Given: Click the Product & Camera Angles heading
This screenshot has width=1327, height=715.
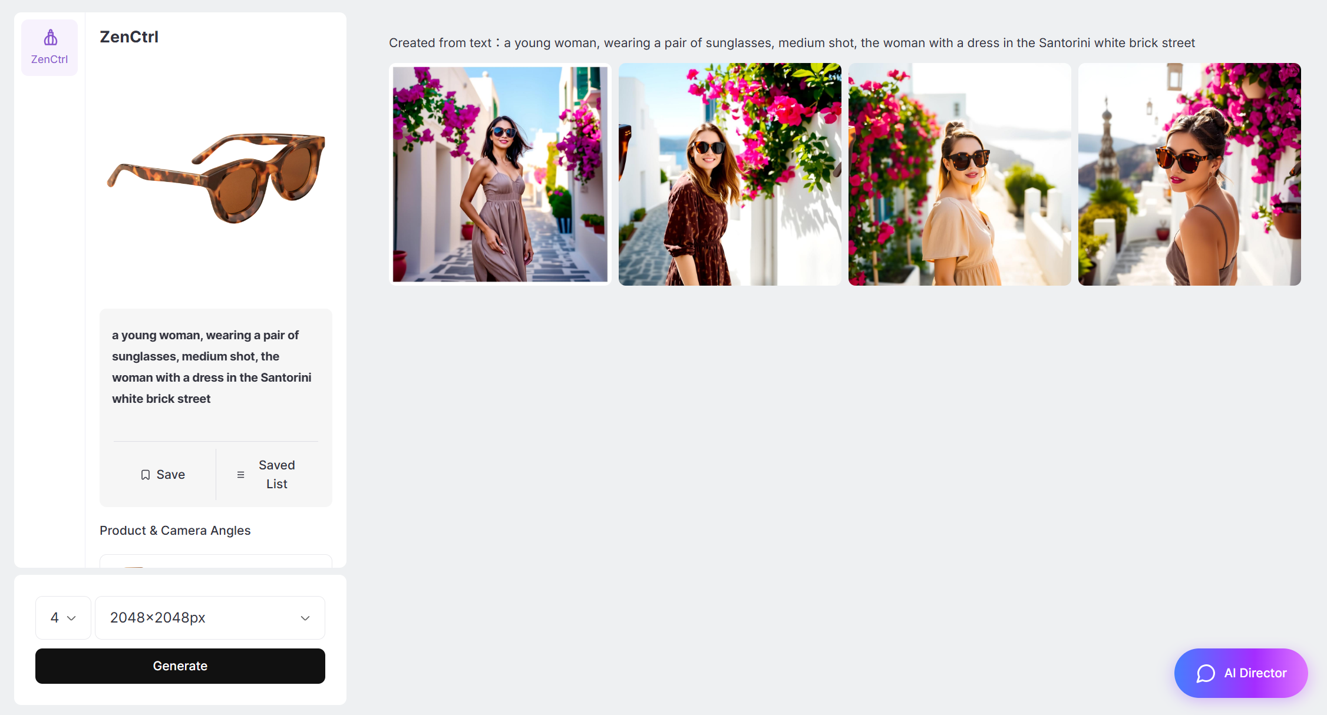Looking at the screenshot, I should 175,531.
